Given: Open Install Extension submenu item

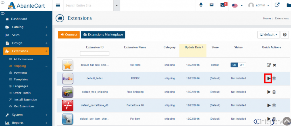Looking at the screenshot, I should tap(26, 100).
